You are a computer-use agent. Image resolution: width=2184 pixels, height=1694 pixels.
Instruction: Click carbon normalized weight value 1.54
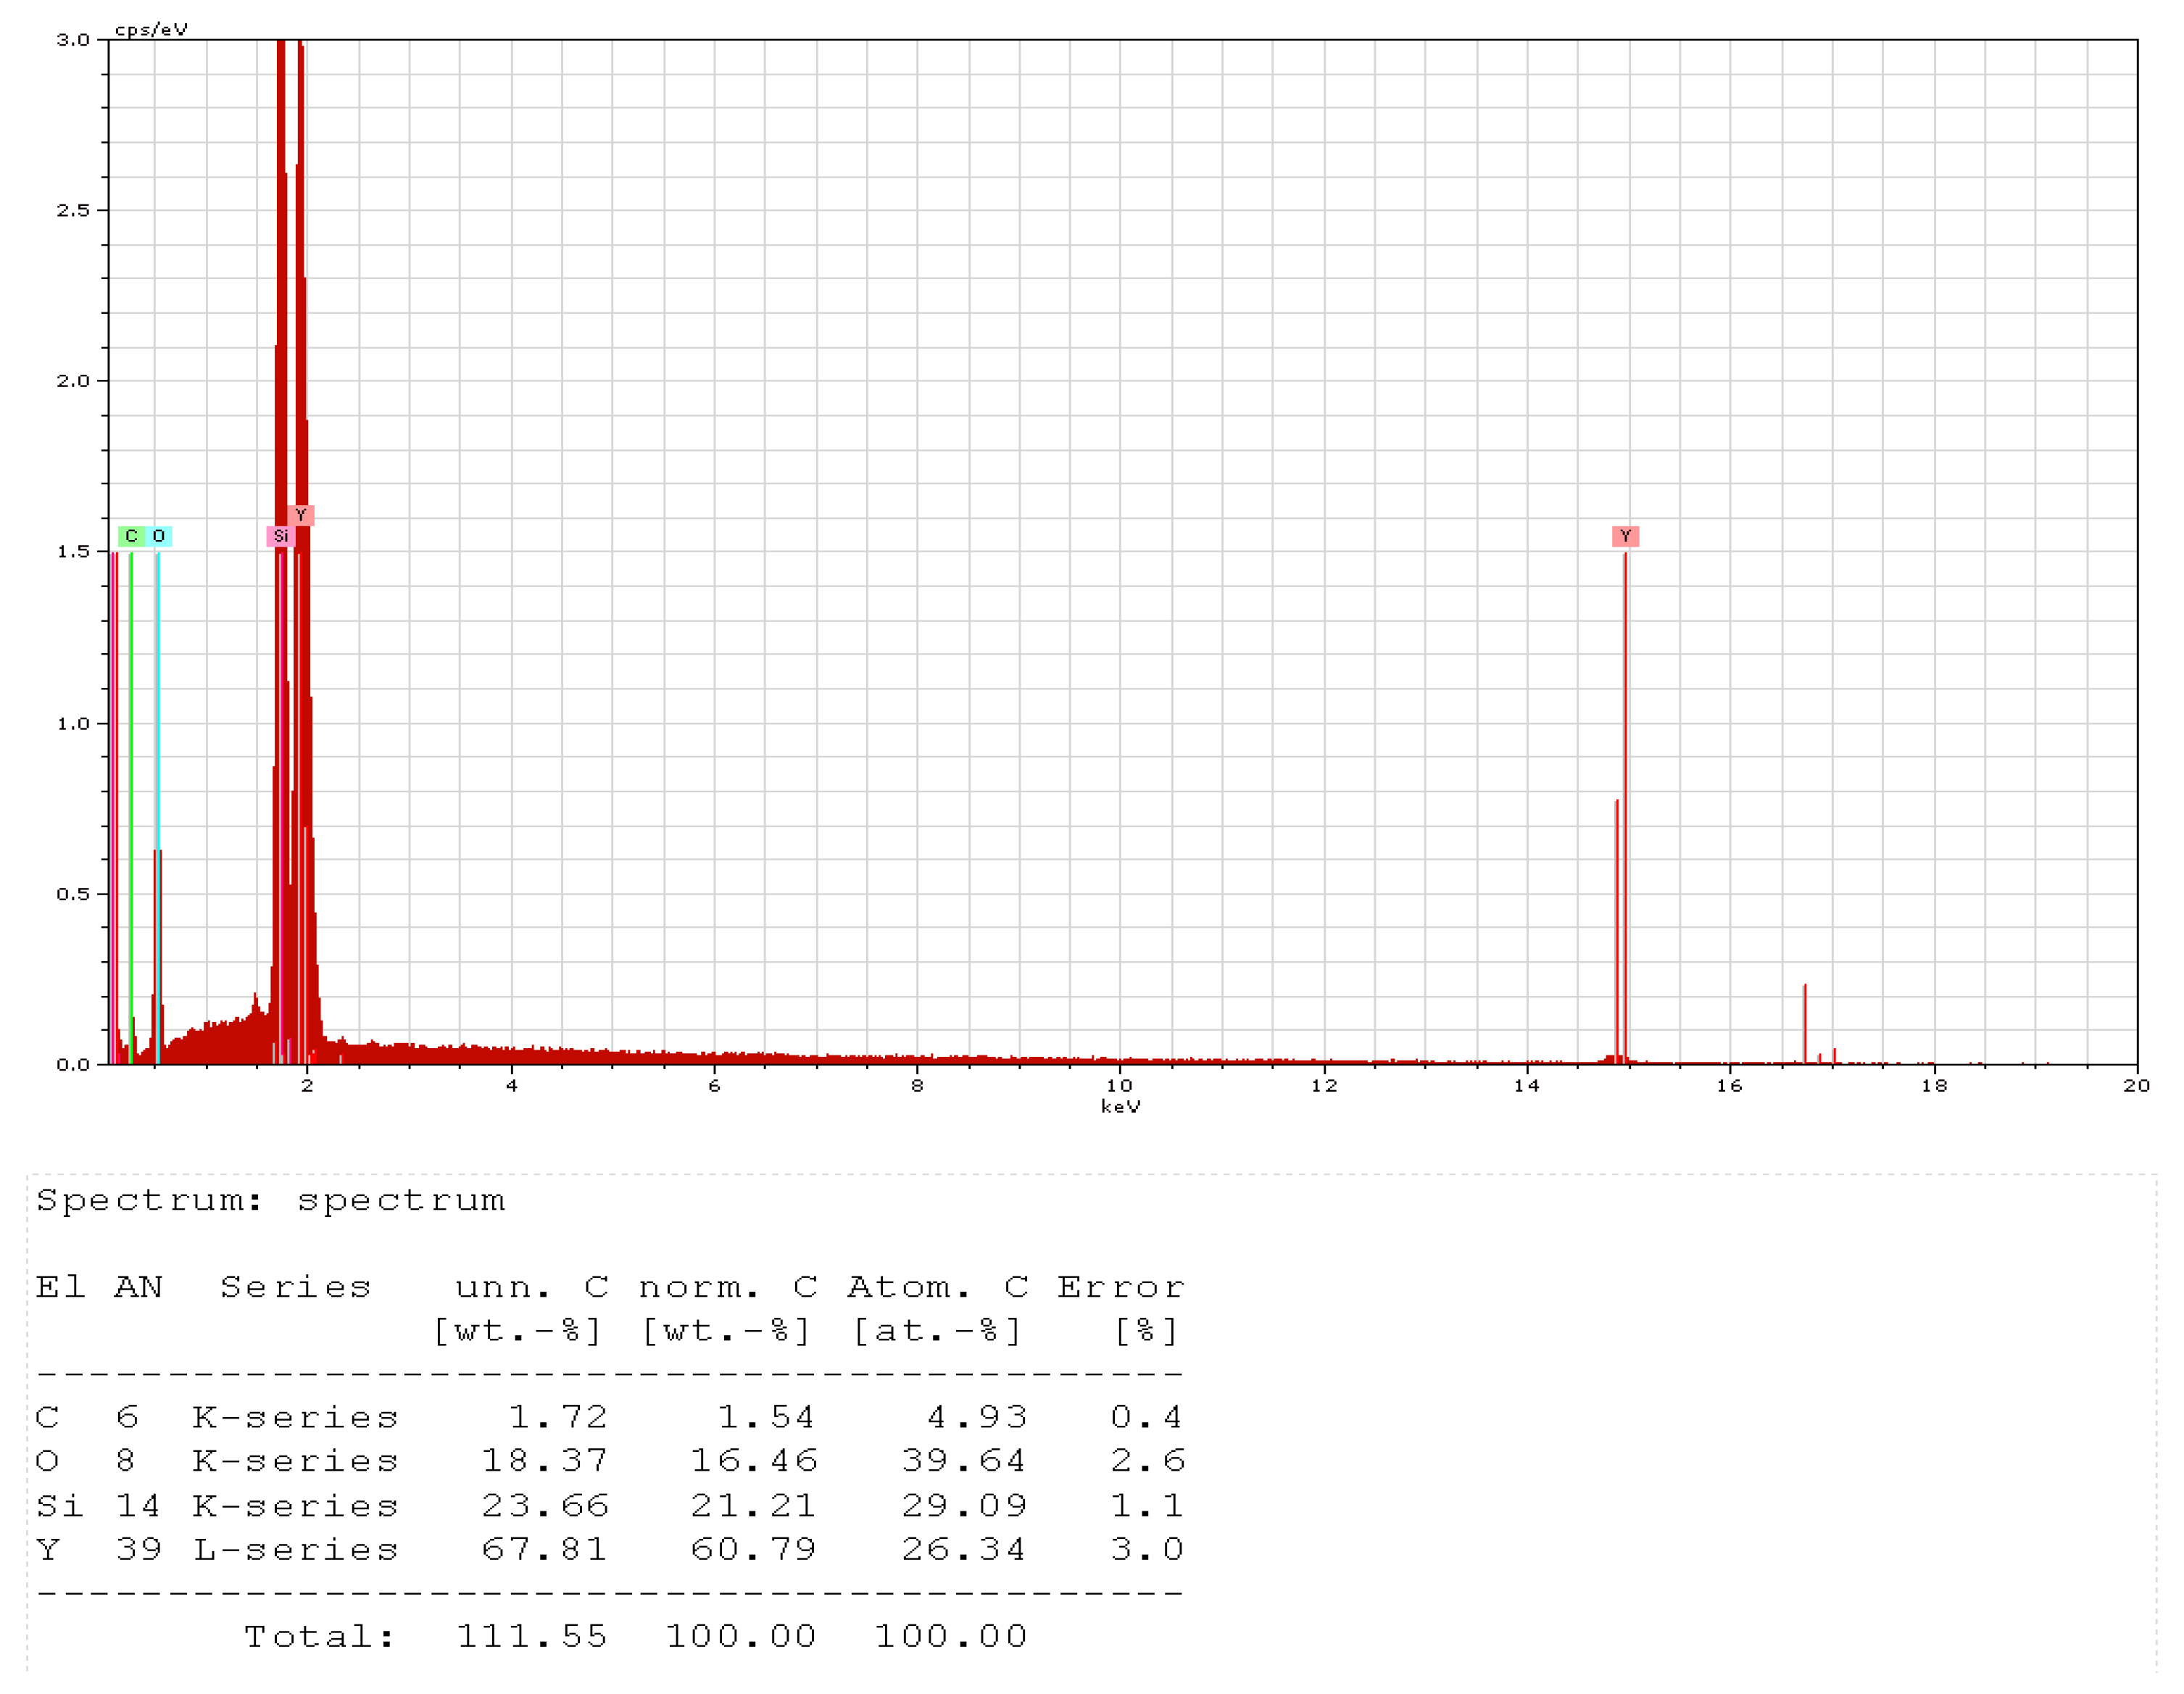pyautogui.click(x=766, y=1417)
